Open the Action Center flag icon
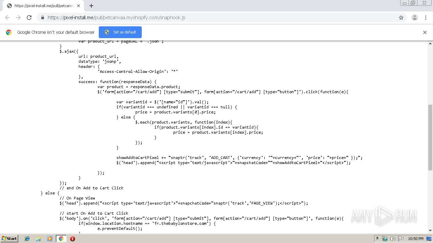This screenshot has width=433, height=243. (401, 239)
